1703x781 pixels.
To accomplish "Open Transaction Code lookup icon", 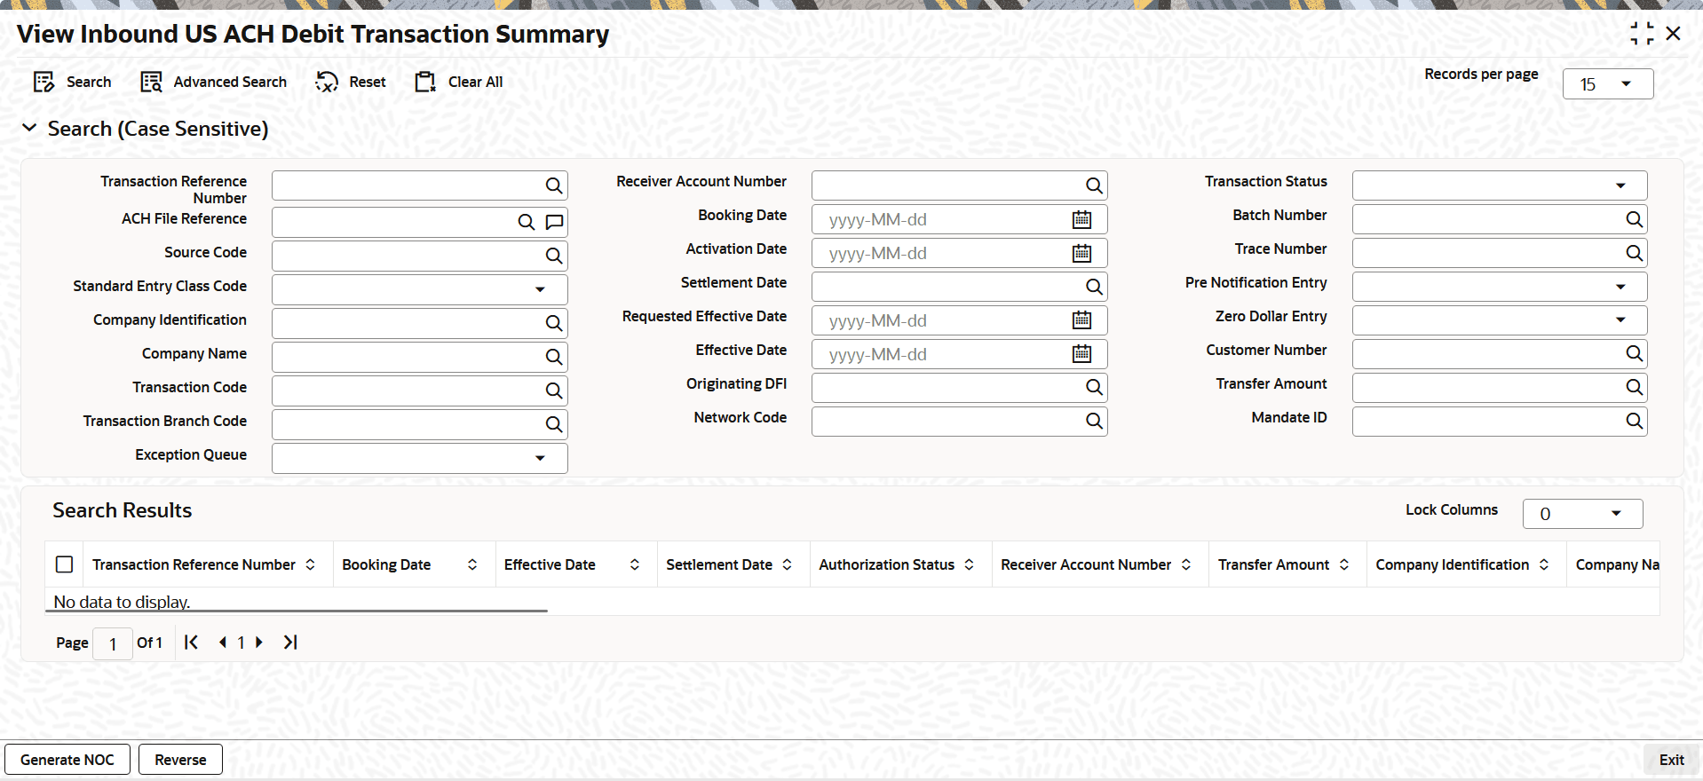I will [554, 390].
